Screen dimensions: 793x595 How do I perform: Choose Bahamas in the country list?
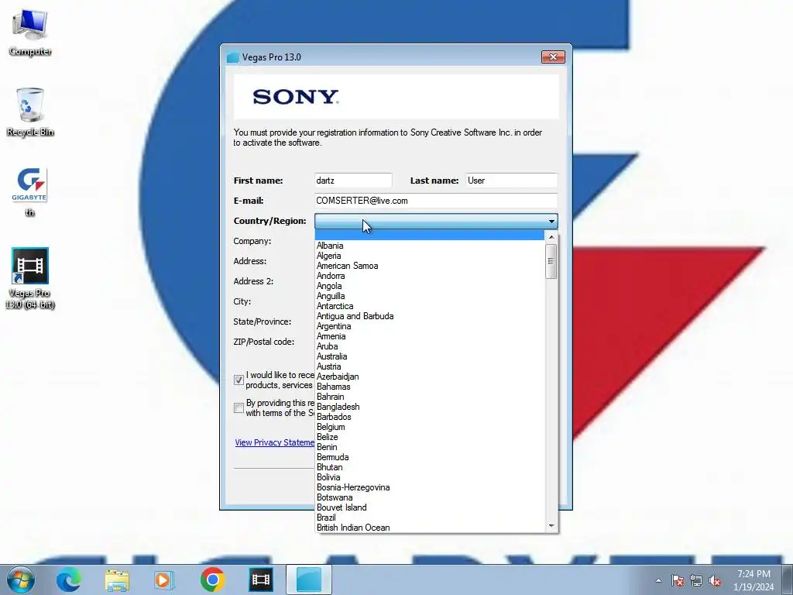point(429,387)
